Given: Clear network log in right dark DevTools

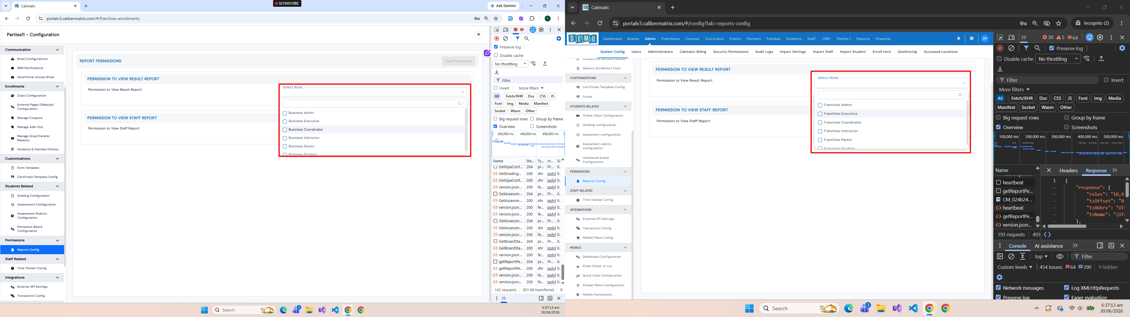Looking at the screenshot, I should pyautogui.click(x=1011, y=48).
